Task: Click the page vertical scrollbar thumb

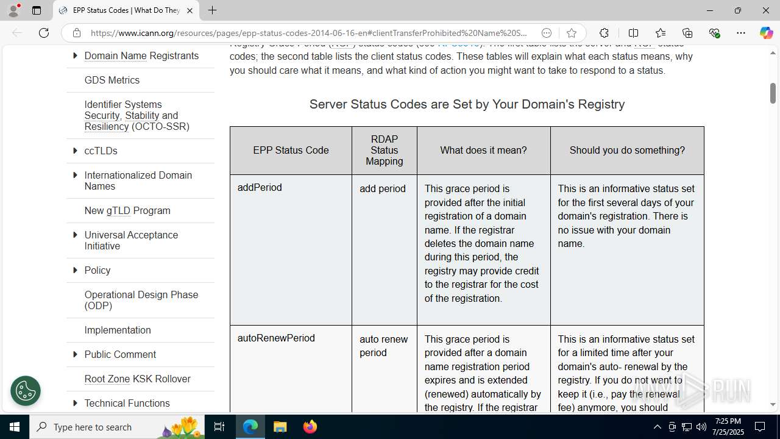Action: pyautogui.click(x=773, y=92)
